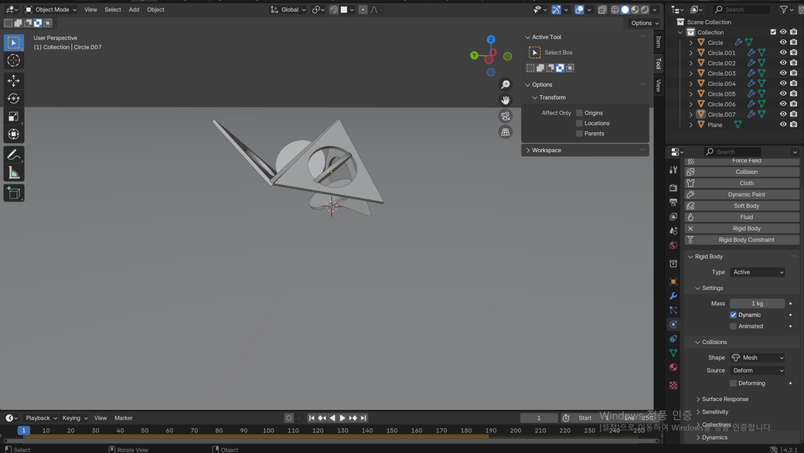Click the Cloth physics button
This screenshot has width=804, height=453.
[x=746, y=183]
